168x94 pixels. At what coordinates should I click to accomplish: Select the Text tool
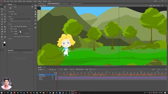(x=5, y=14)
